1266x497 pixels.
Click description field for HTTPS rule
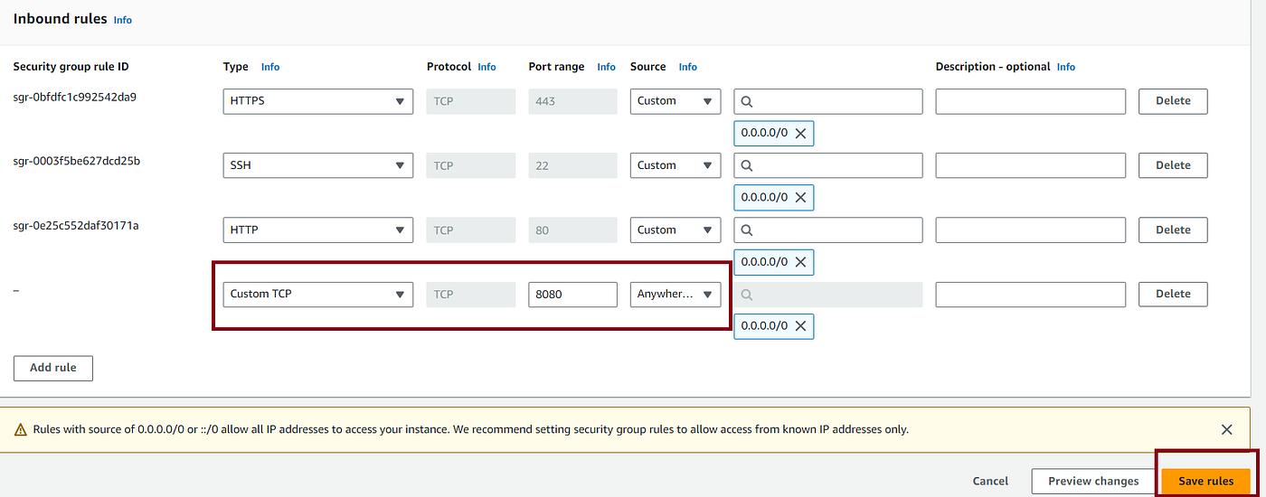(x=1031, y=101)
